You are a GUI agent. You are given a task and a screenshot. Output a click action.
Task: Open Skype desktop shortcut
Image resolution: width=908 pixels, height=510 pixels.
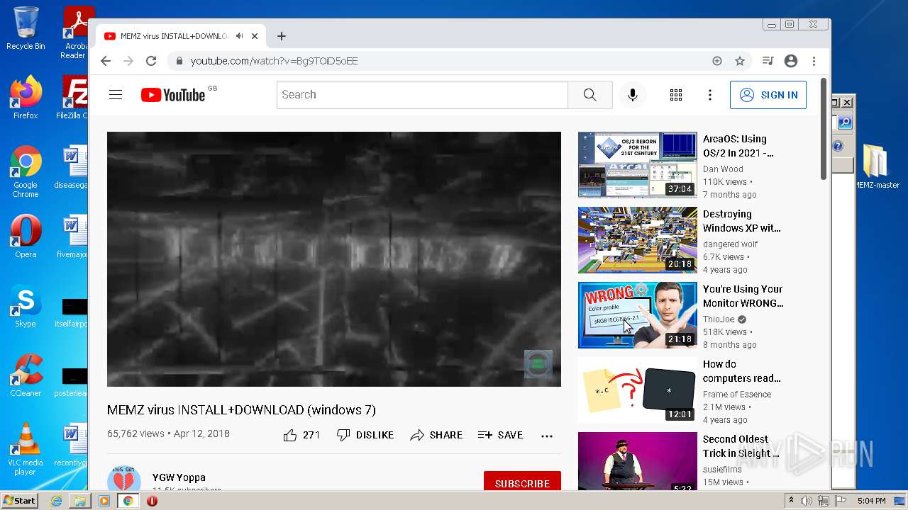click(26, 306)
